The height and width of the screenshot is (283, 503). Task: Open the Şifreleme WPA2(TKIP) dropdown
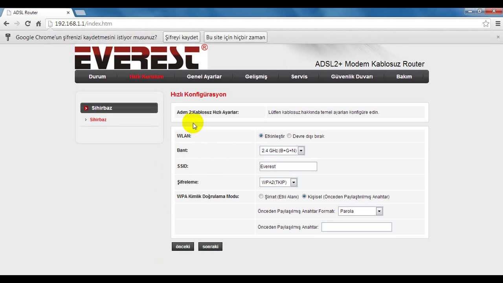pyautogui.click(x=279, y=182)
